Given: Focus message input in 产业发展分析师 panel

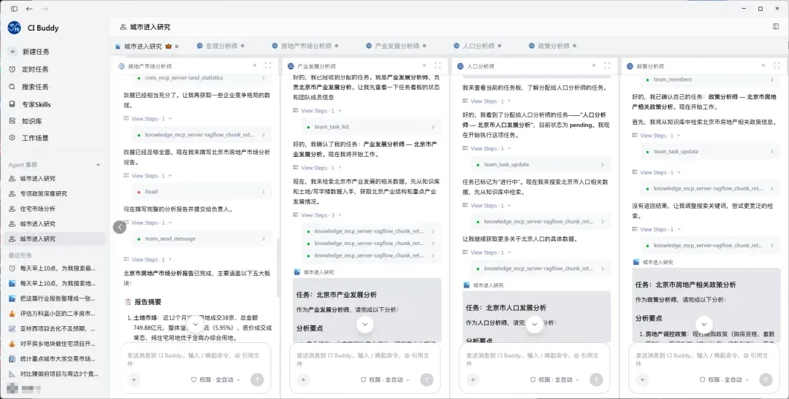Looking at the screenshot, I should [365, 359].
